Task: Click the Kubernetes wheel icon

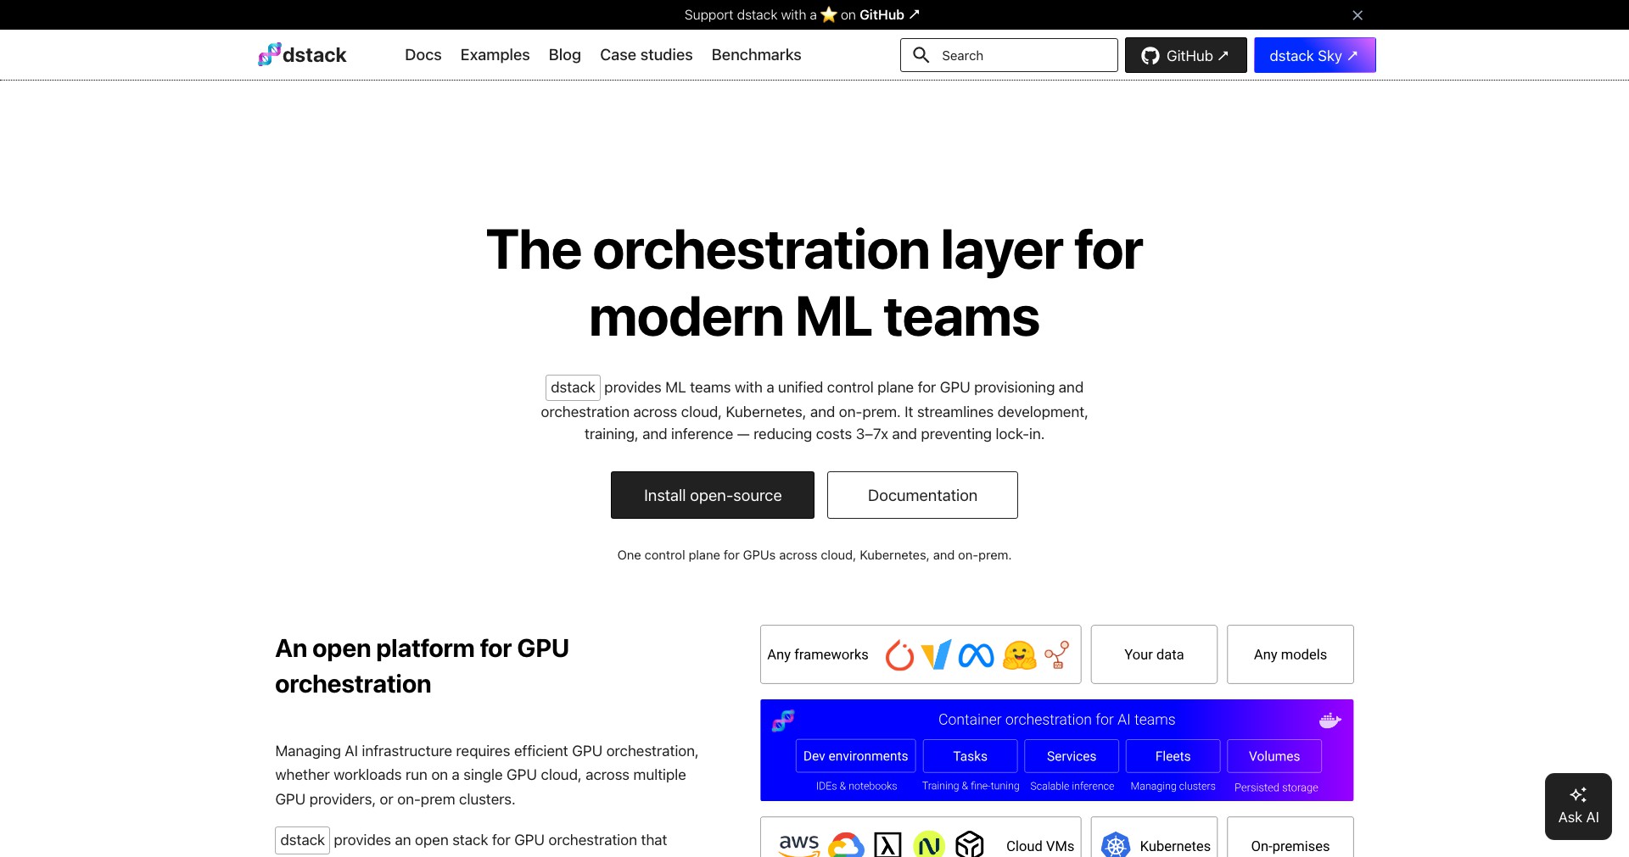Action: pos(1116,844)
